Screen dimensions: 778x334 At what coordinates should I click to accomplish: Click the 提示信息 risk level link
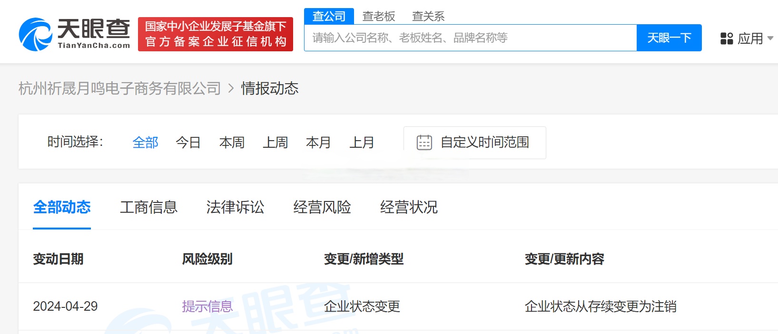point(207,306)
